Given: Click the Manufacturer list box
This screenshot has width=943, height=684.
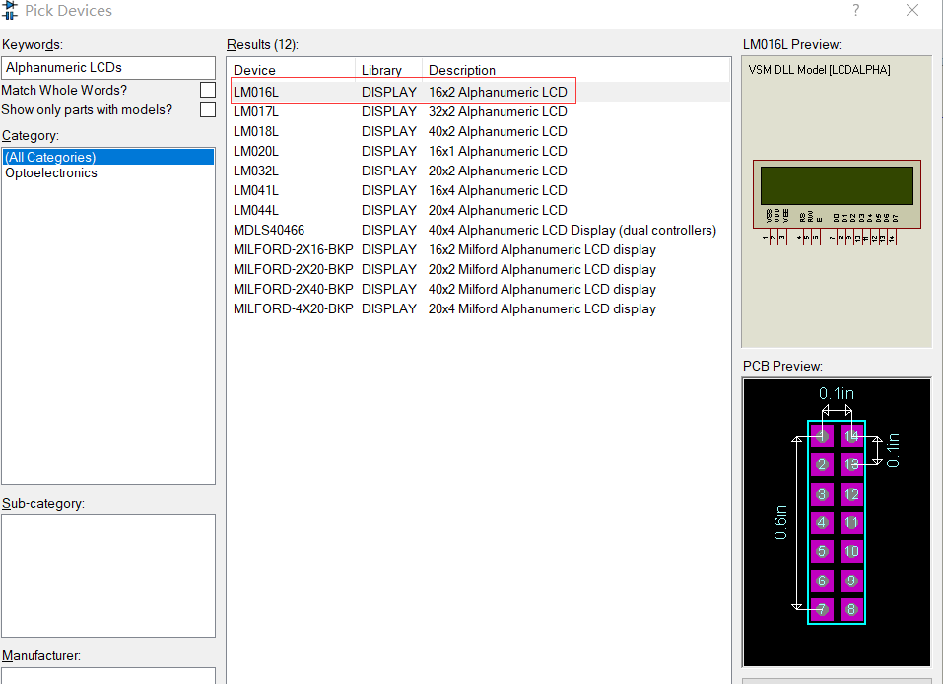Looking at the screenshot, I should (x=108, y=675).
